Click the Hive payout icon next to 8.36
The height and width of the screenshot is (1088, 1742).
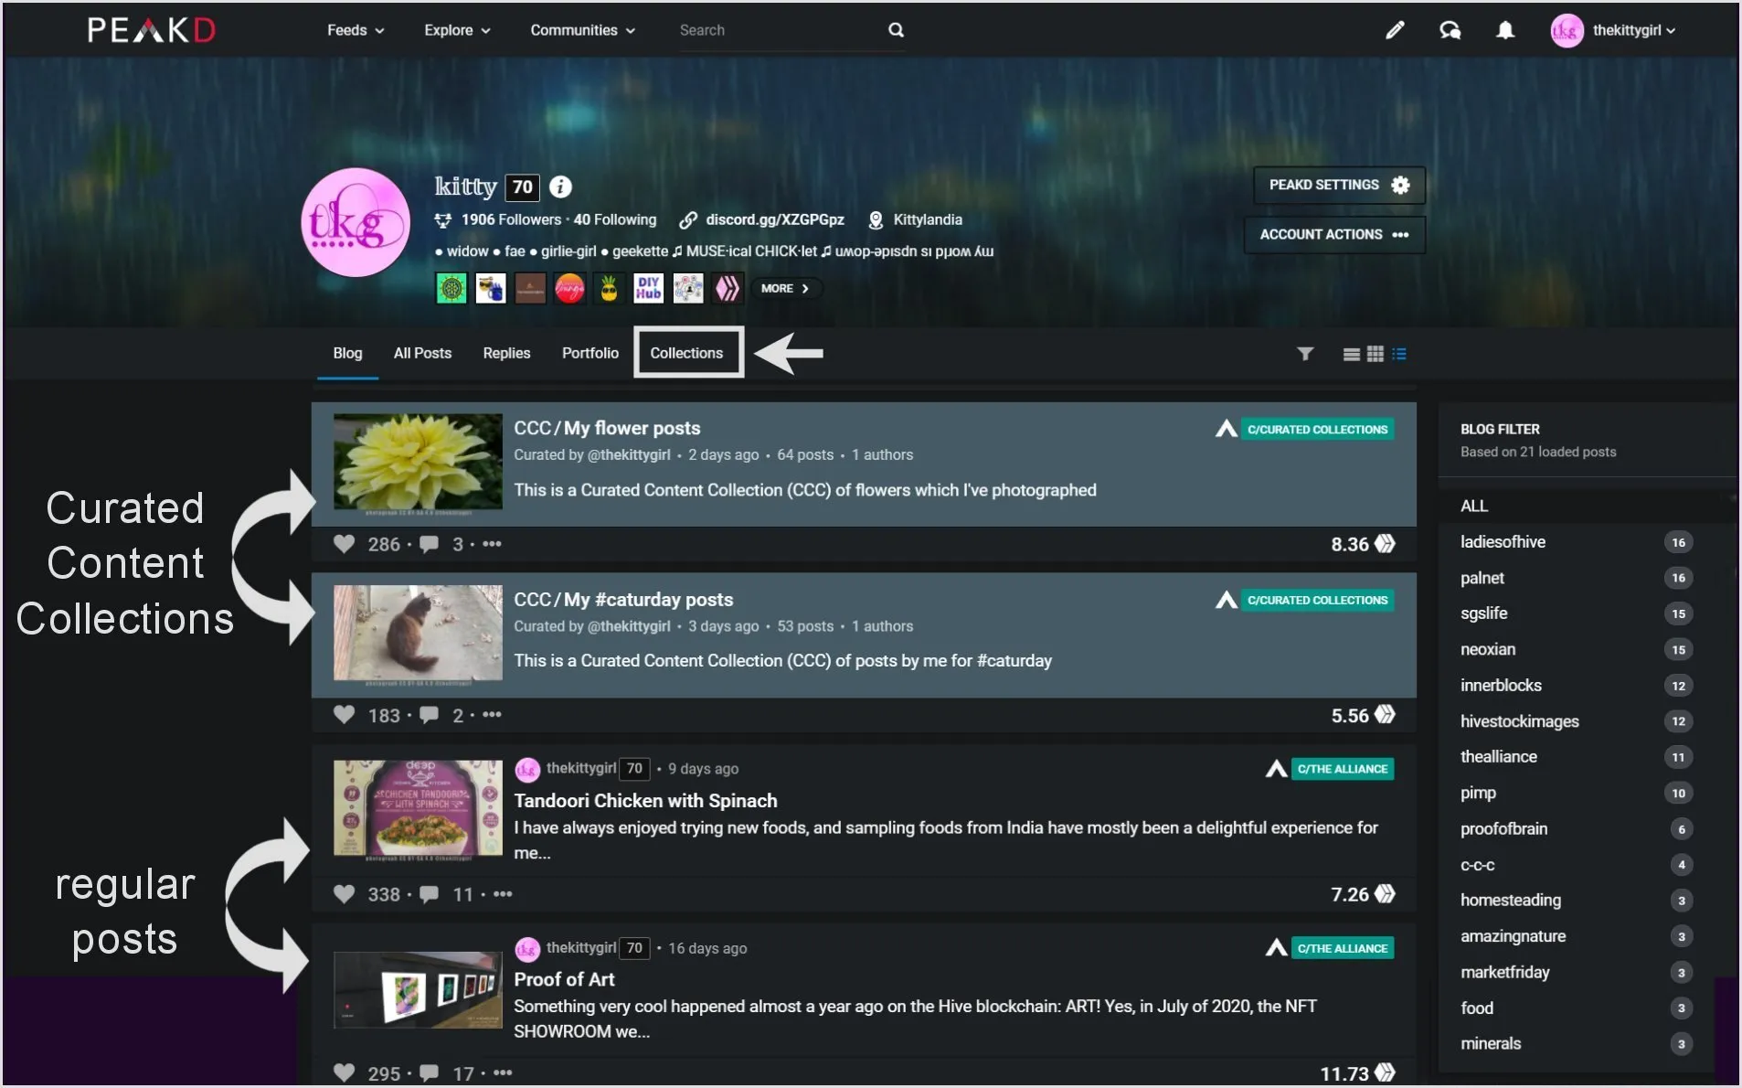[x=1386, y=544]
